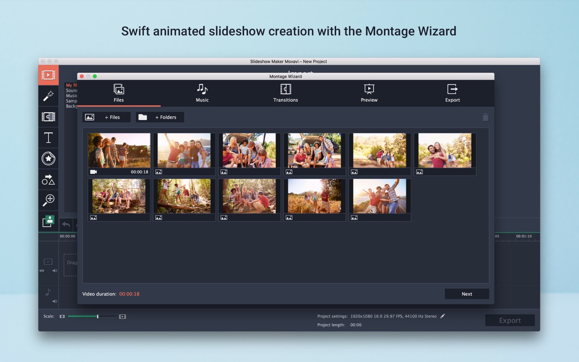Image resolution: width=579 pixels, height=362 pixels.
Task: Click the zoom-in icon right of the Scale slider
Action: pos(122,316)
